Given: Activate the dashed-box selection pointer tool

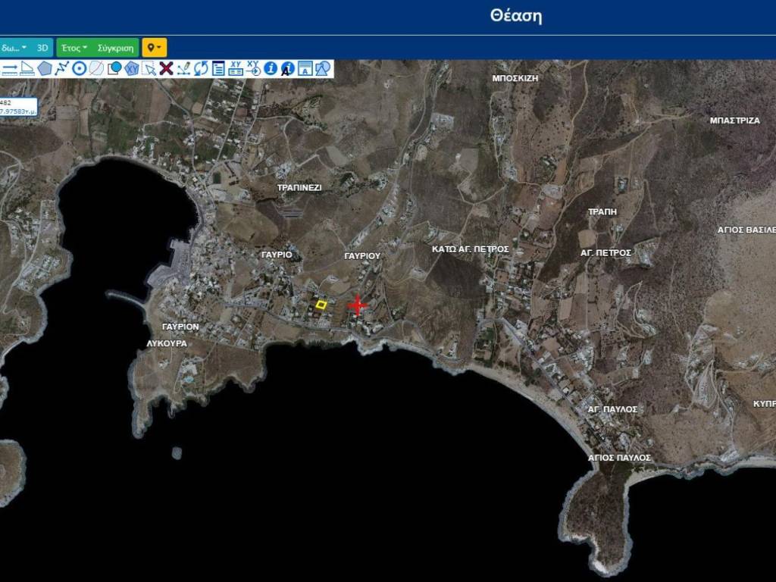Looking at the screenshot, I should point(149,69).
